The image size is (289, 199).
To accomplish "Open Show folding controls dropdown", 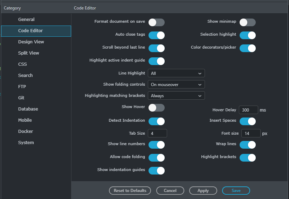I will click(176, 85).
